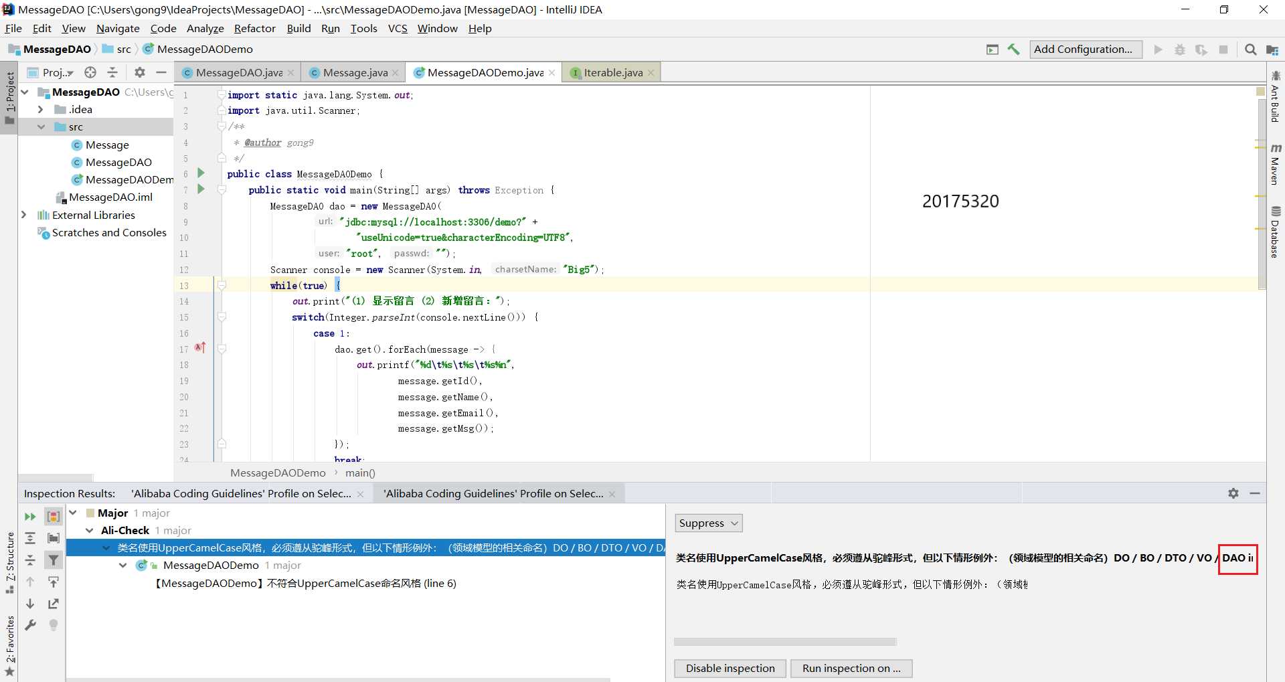
Task: Go to next problem down arrow
Action: click(30, 604)
